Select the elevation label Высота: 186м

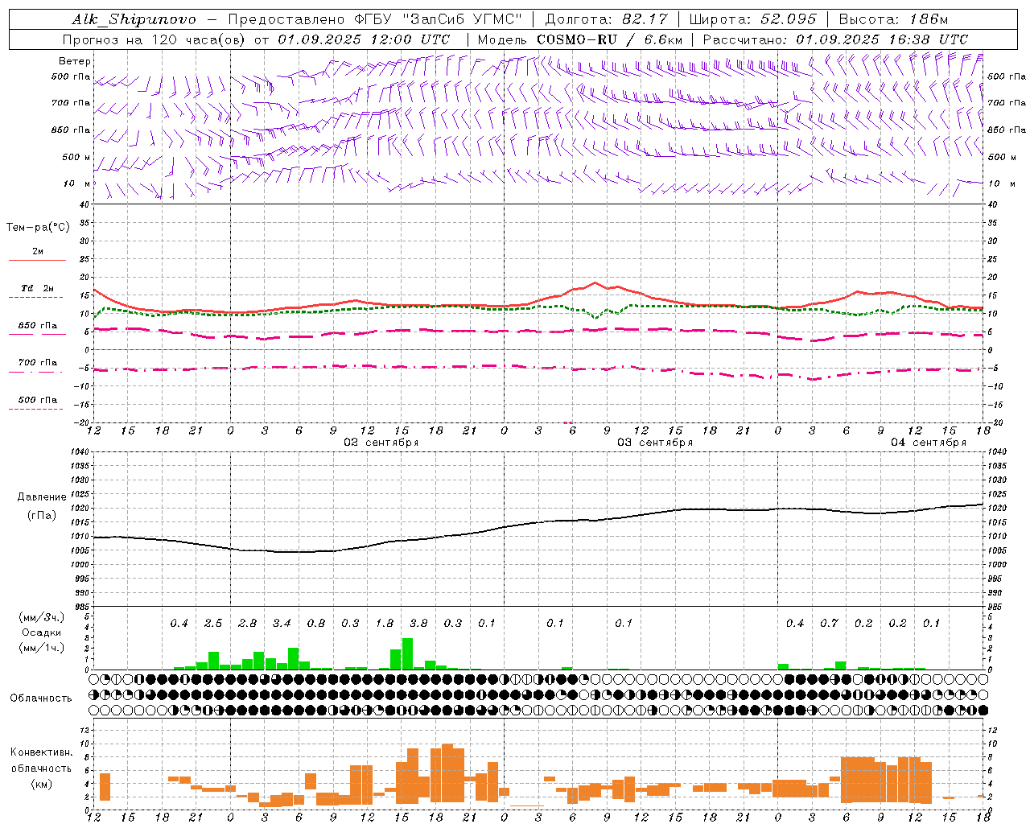893,19
